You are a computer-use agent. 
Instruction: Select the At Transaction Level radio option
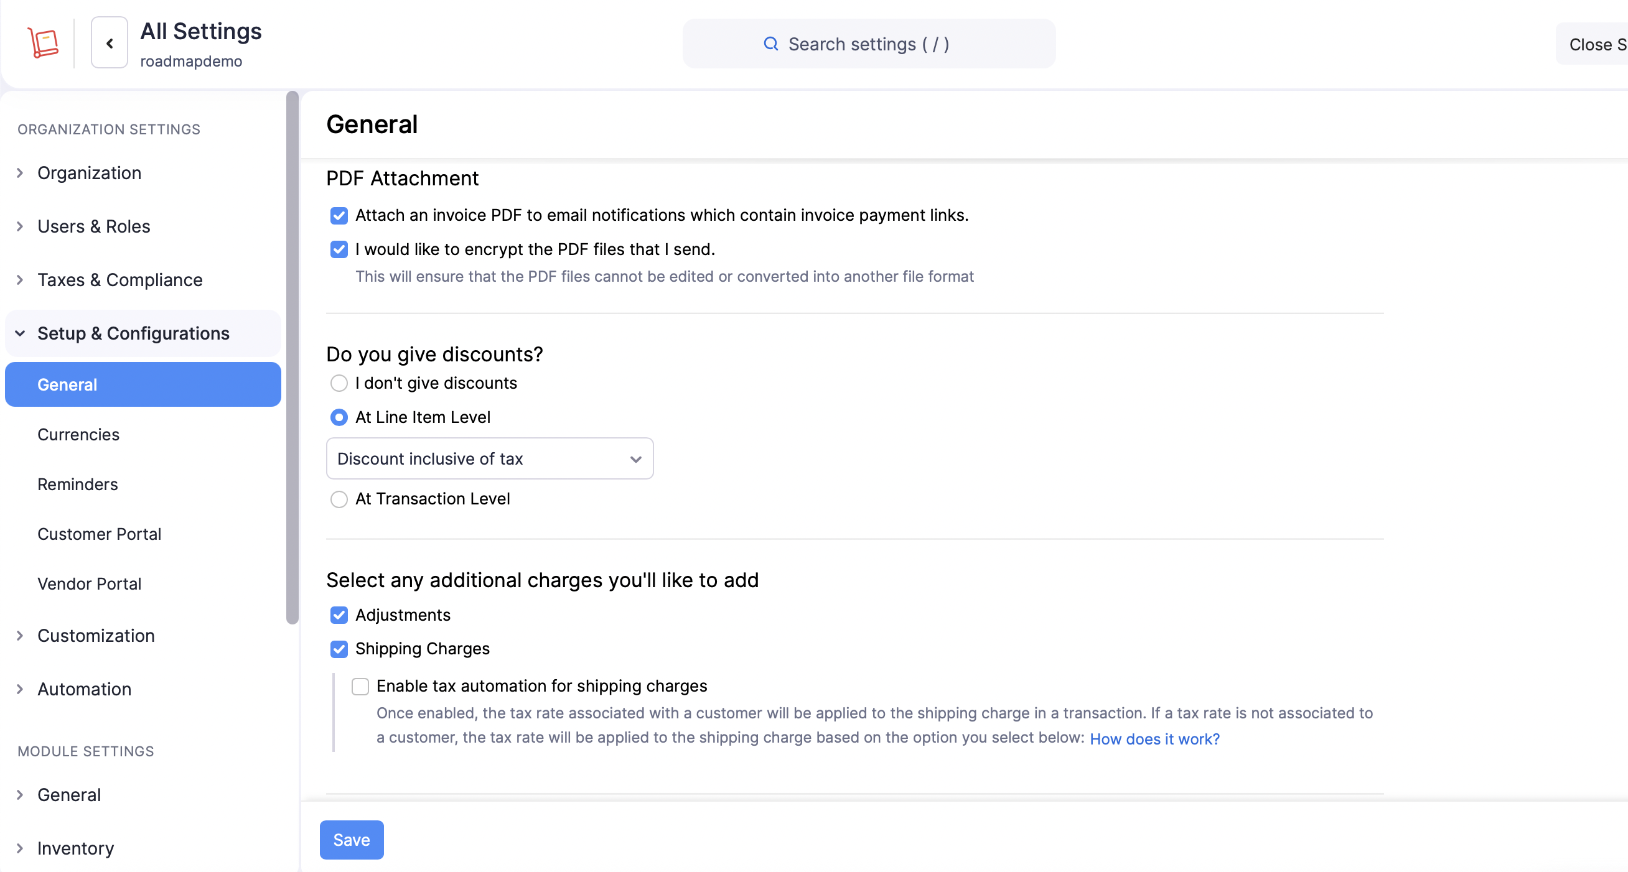pos(339,499)
